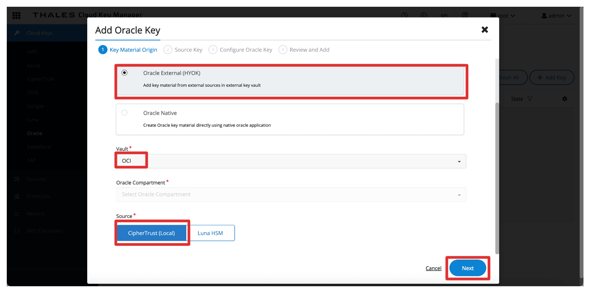Open Schedules in the sidebar
590x293 pixels.
38,196
